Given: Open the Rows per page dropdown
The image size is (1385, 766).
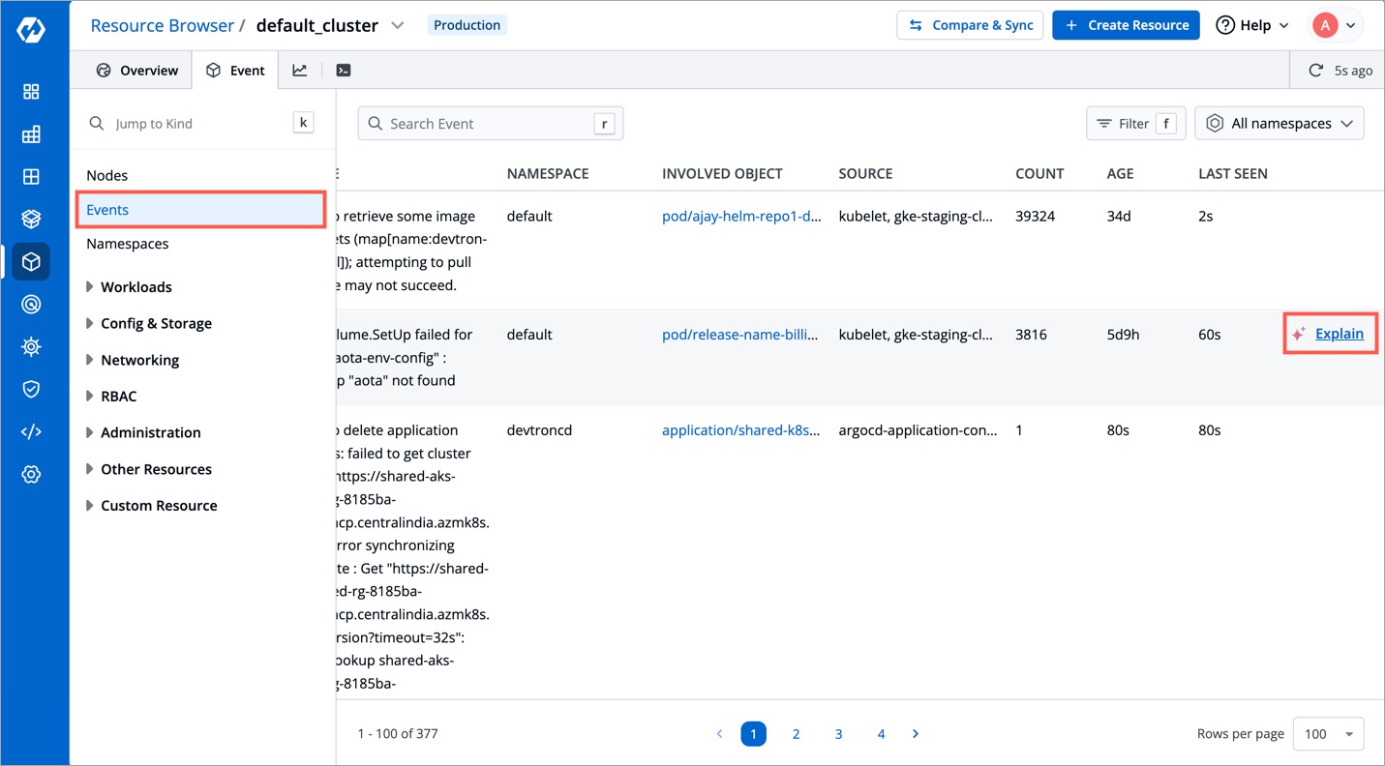Looking at the screenshot, I should tap(1328, 734).
